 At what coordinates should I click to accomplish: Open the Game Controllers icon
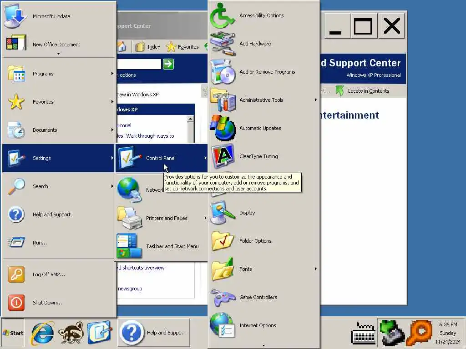pyautogui.click(x=222, y=297)
